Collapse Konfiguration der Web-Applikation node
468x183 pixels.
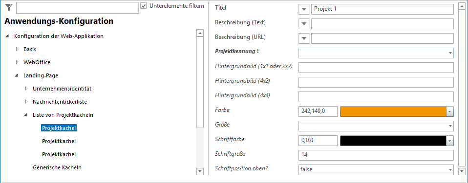[x=7, y=37]
